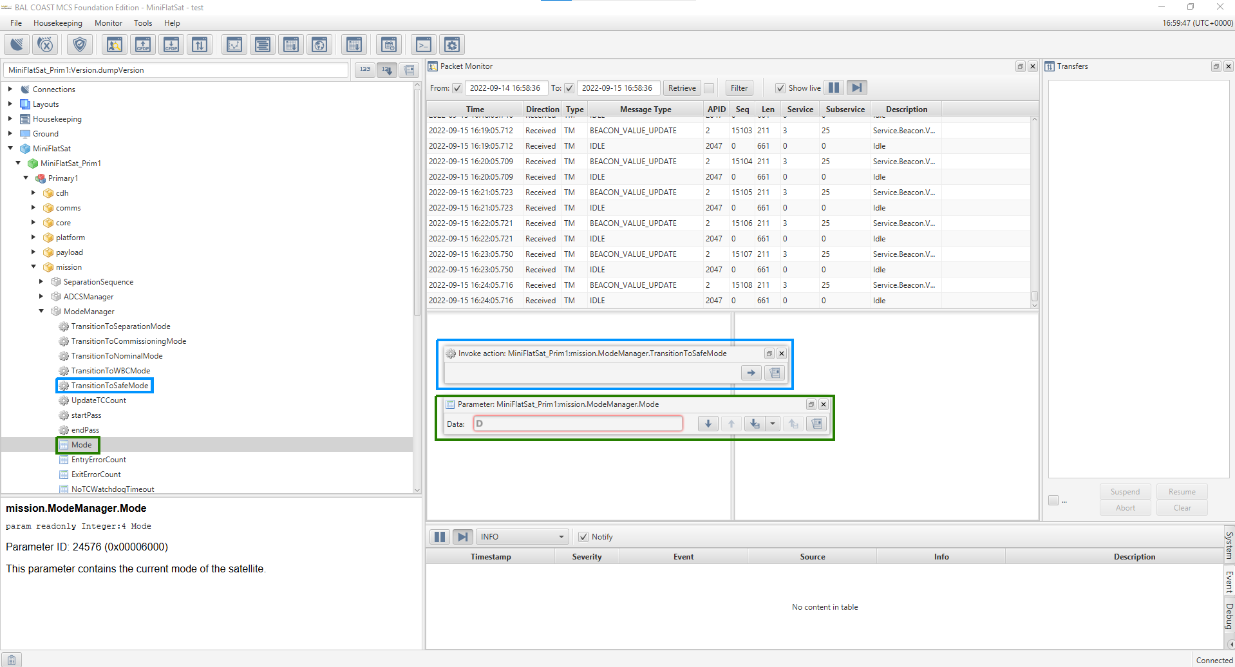Click the Retrieve button
This screenshot has height=667, width=1235.
[682, 88]
